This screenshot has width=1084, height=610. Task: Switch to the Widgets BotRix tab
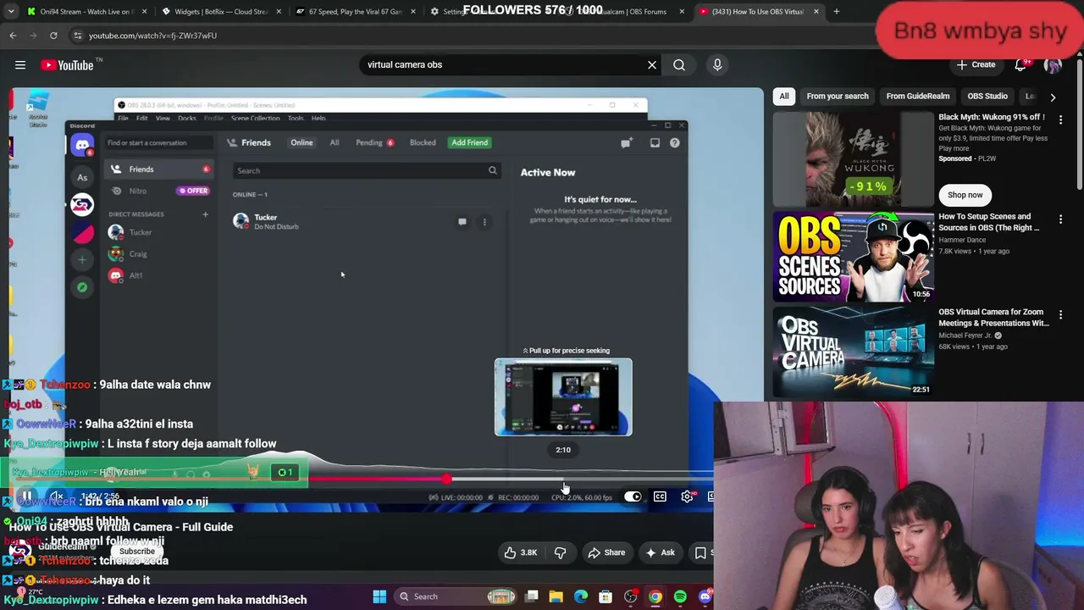[223, 12]
